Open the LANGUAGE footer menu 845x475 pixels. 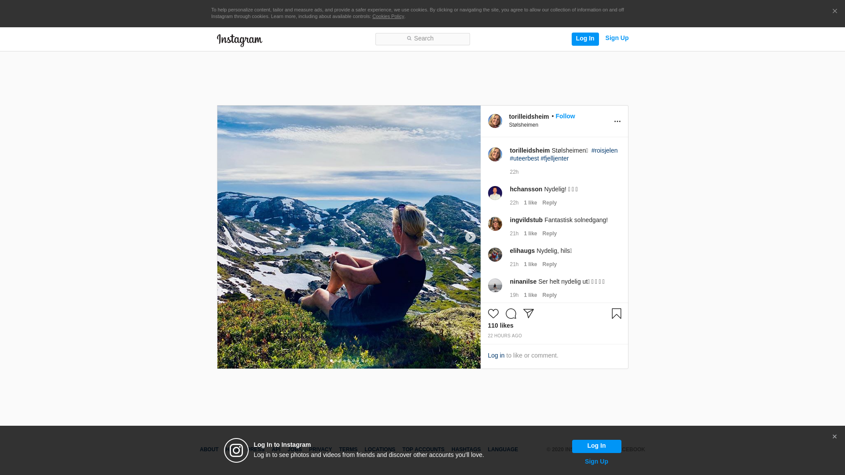point(503,449)
